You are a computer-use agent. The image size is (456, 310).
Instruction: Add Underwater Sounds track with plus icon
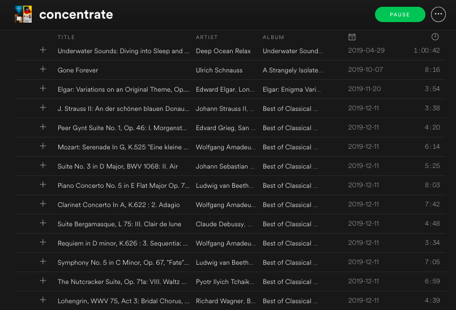(42, 50)
